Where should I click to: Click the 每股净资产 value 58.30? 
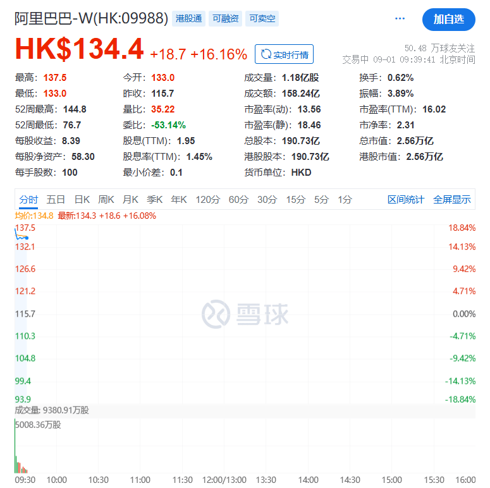pyautogui.click(x=83, y=157)
